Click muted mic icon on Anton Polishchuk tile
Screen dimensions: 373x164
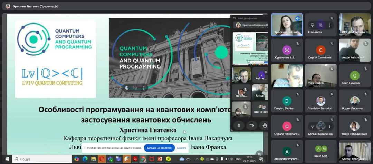coord(366,43)
